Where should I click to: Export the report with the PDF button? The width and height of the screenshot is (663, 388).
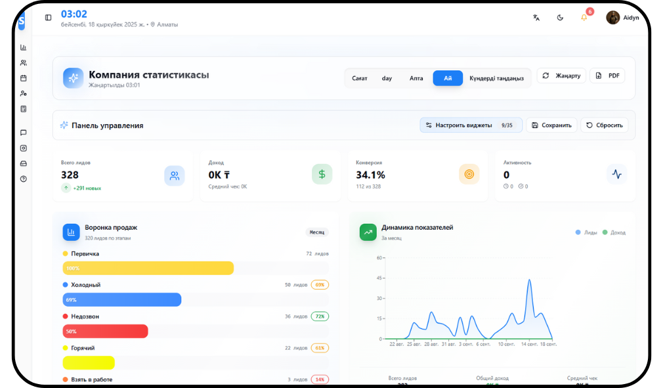click(x=607, y=75)
